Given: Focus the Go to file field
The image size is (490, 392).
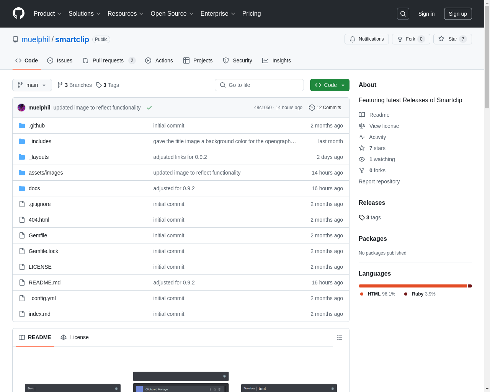Looking at the screenshot, I should point(259,85).
